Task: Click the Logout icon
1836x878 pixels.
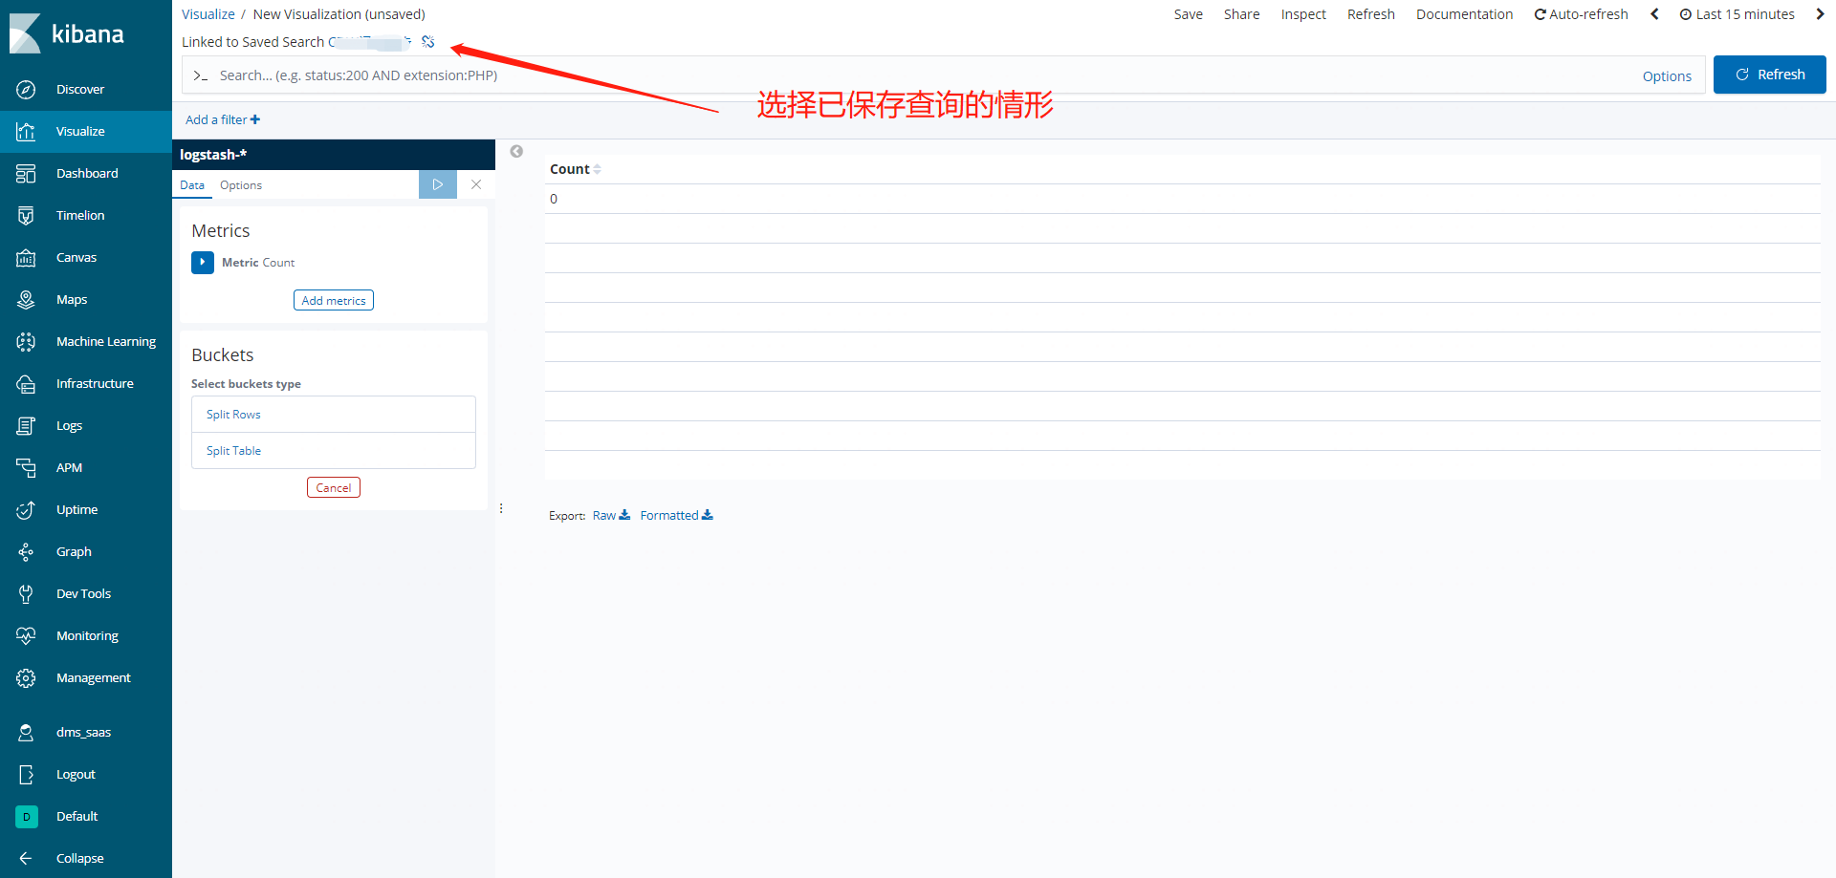Action: [26, 774]
